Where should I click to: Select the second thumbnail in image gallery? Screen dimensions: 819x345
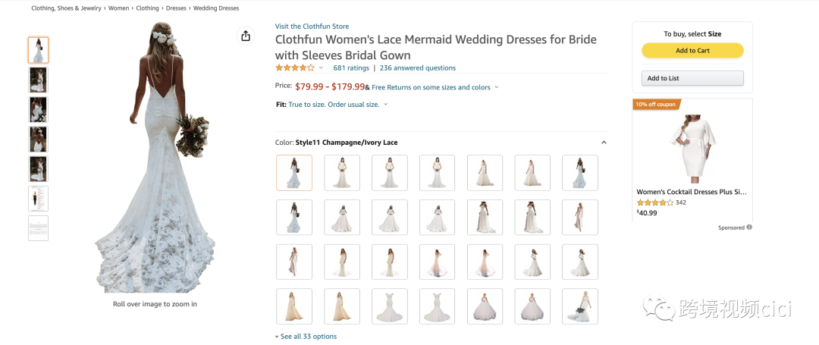(38, 80)
